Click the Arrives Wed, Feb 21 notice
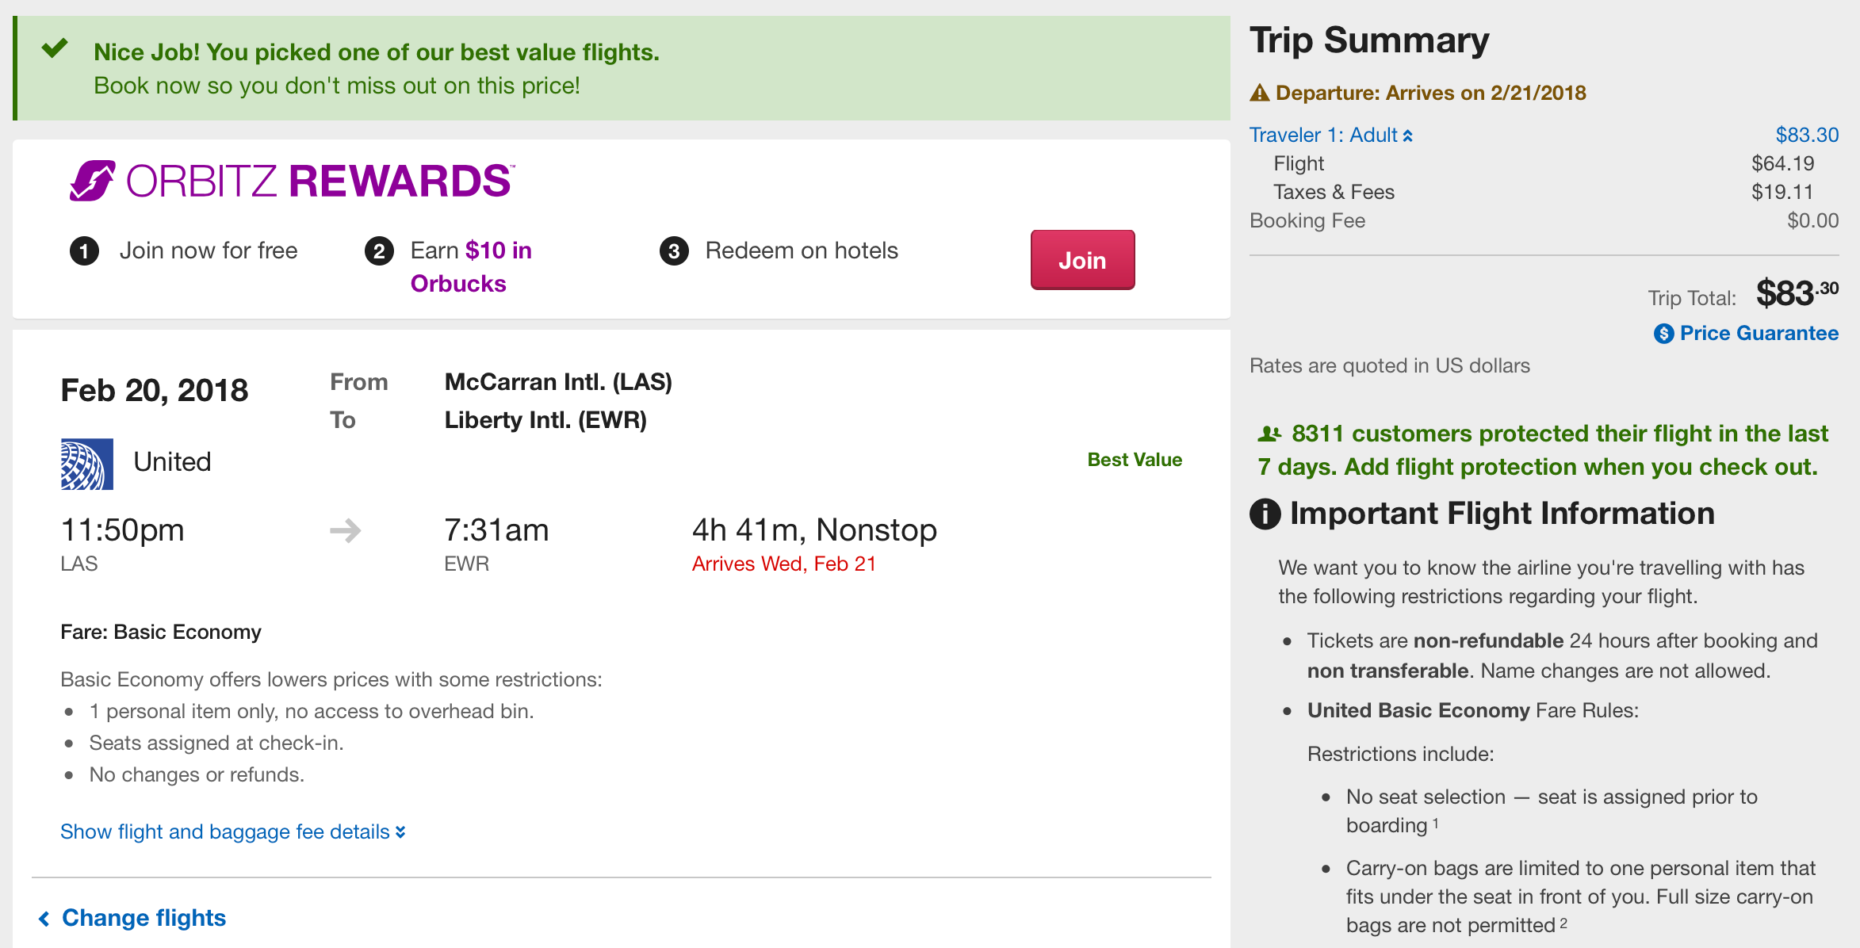The width and height of the screenshot is (1860, 948). (x=783, y=564)
